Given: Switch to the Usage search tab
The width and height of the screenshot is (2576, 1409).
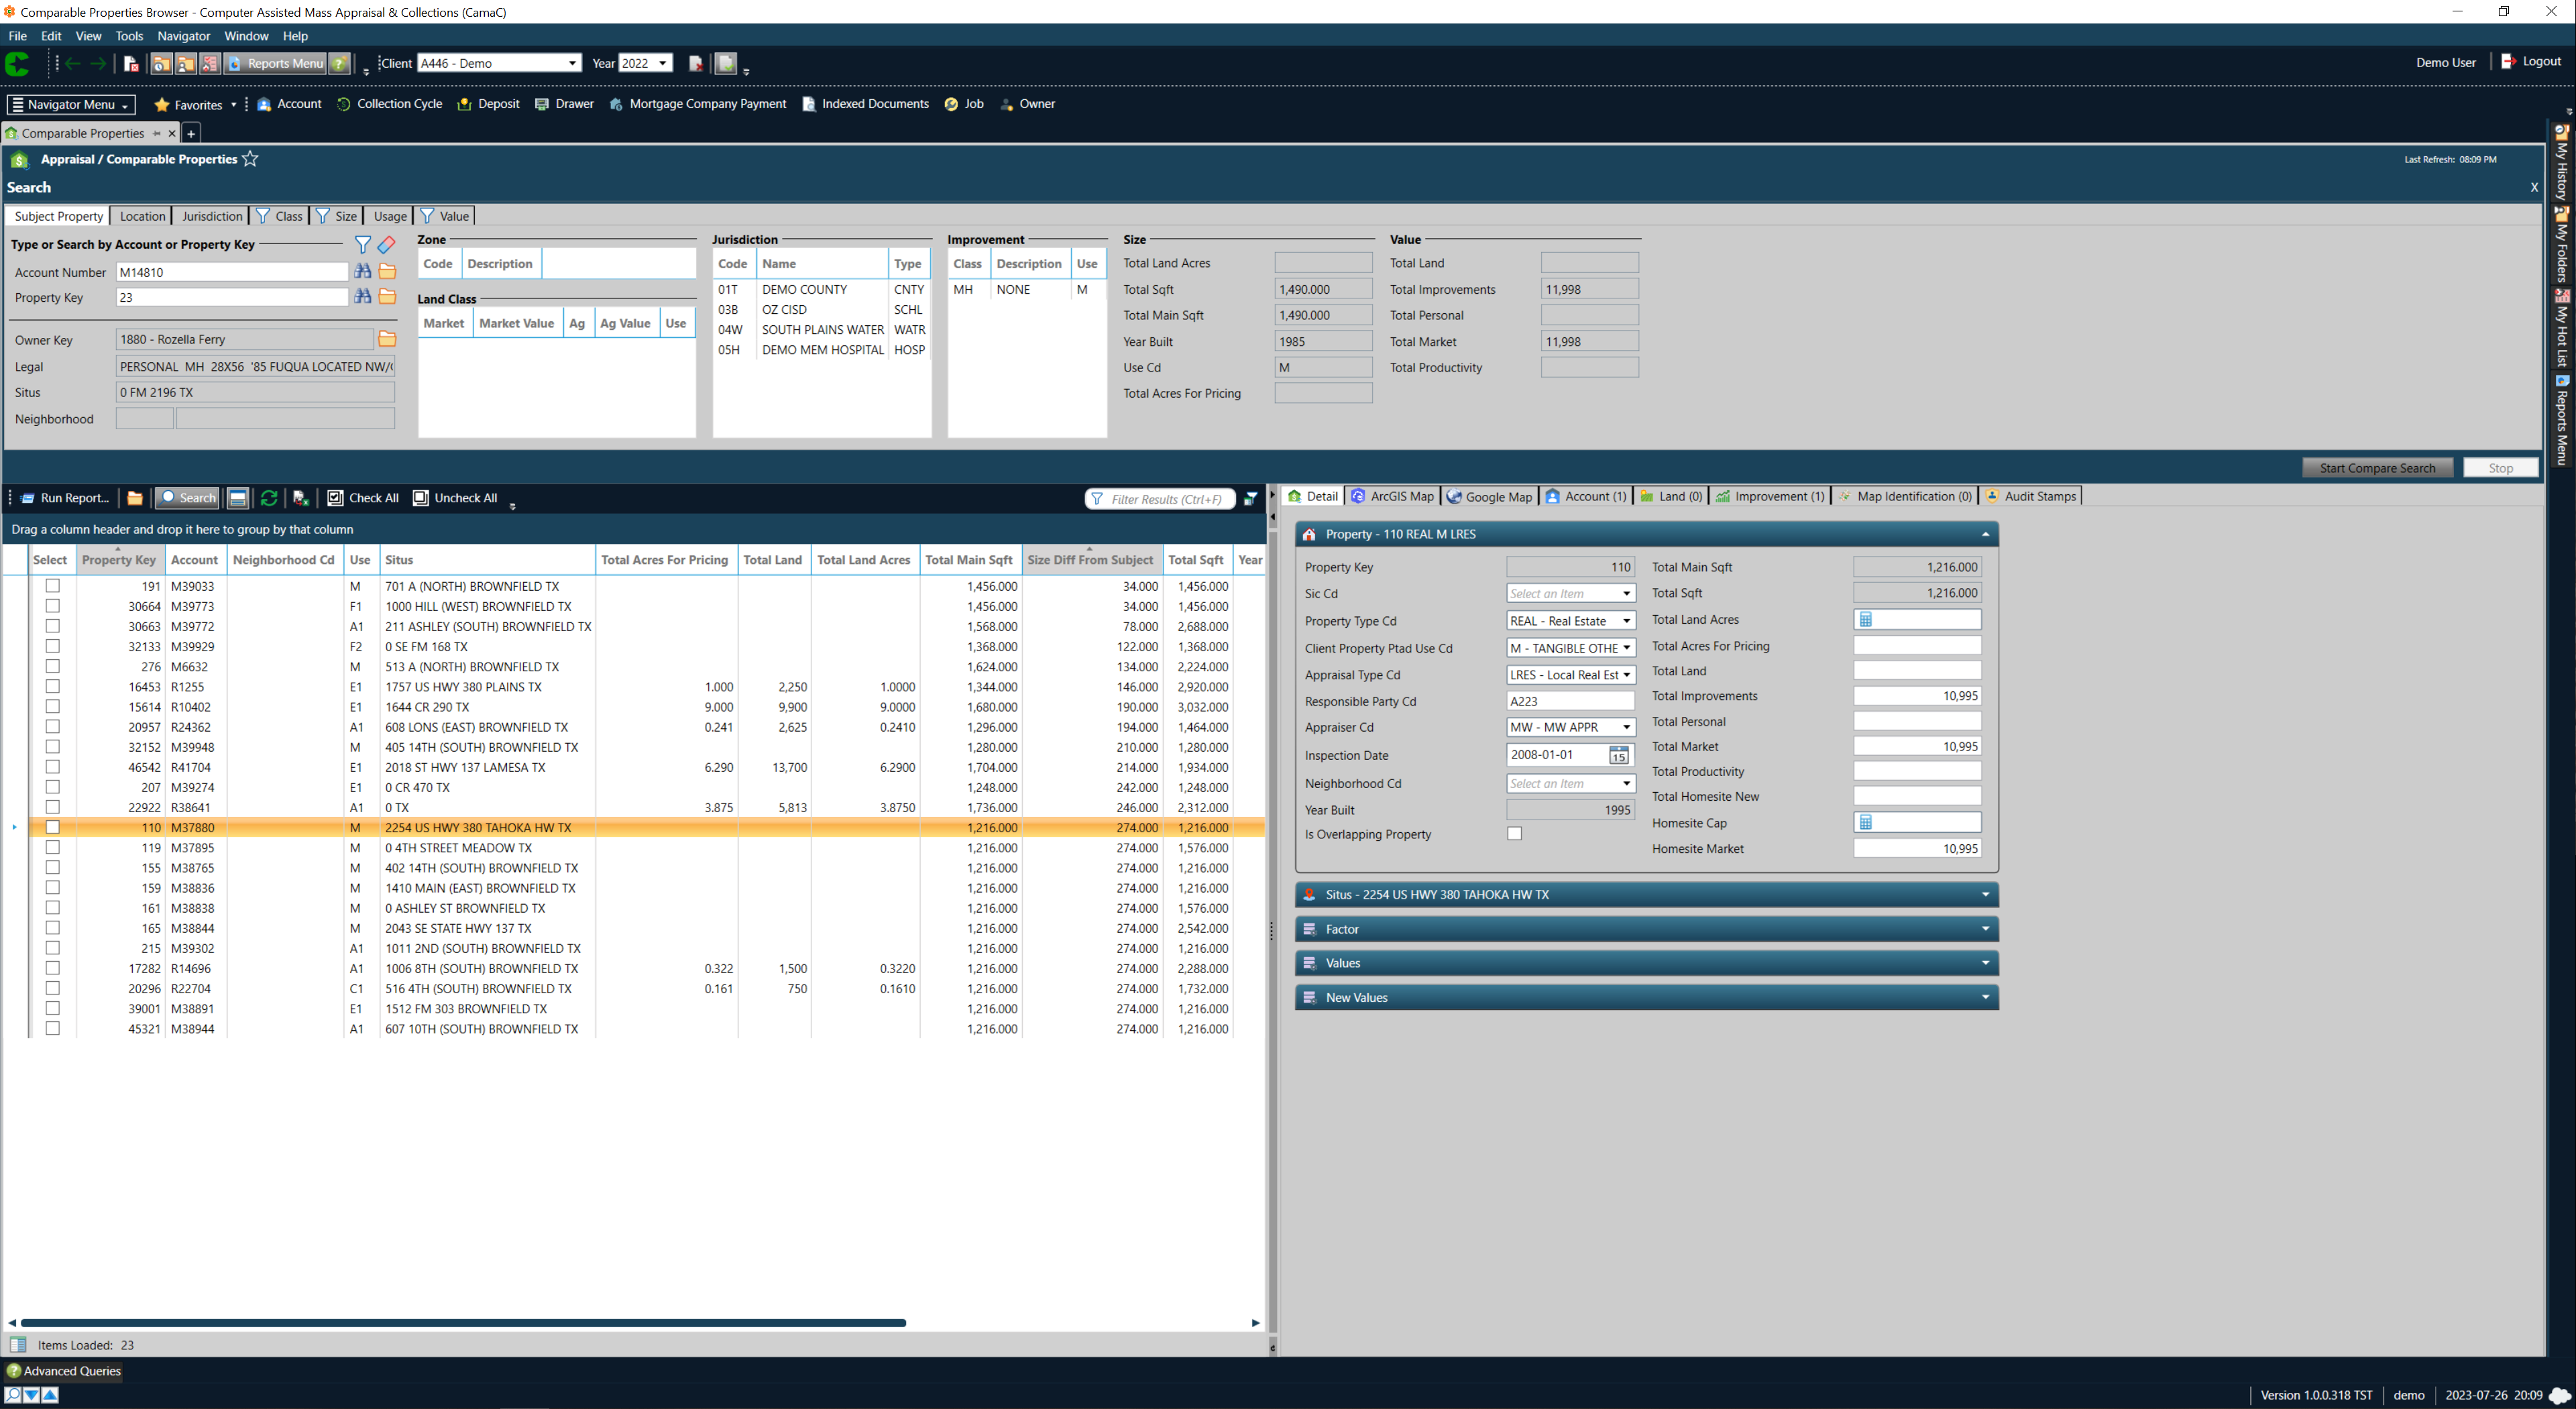Looking at the screenshot, I should point(389,216).
